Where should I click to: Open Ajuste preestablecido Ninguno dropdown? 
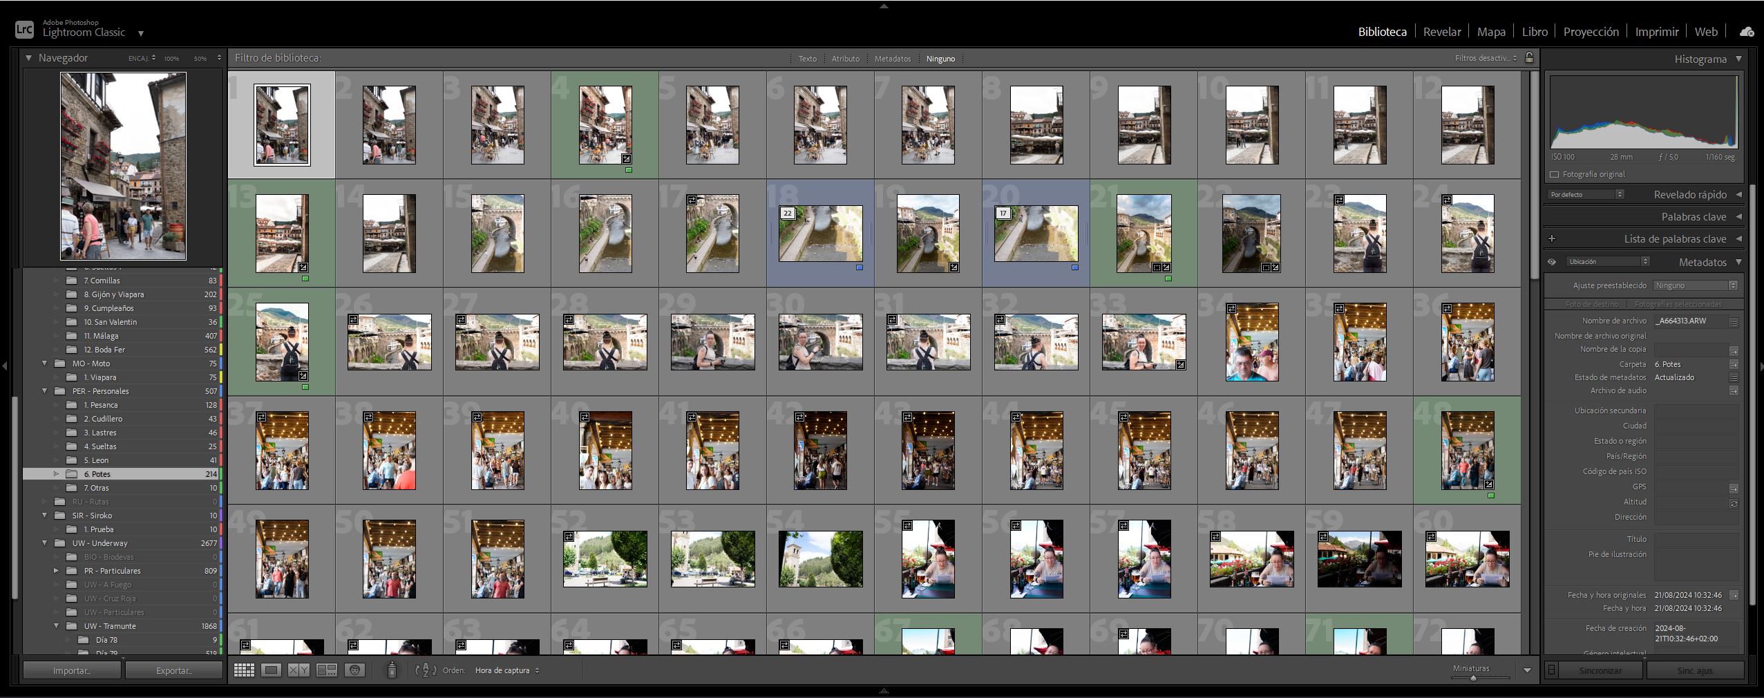pyautogui.click(x=1695, y=285)
